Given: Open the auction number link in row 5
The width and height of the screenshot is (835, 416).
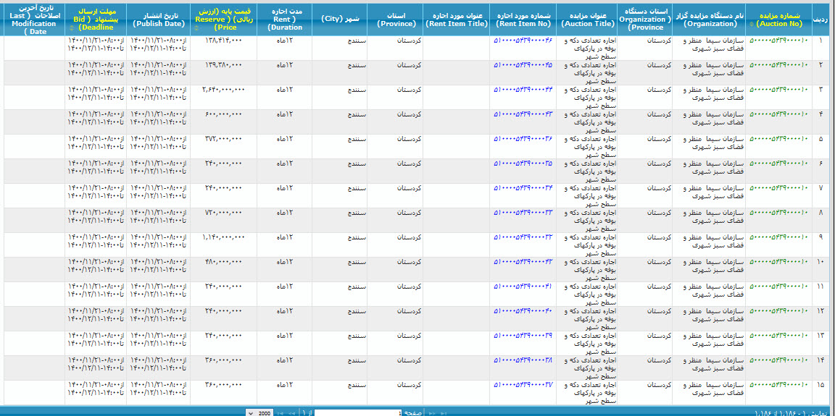Looking at the screenshot, I should point(778,139).
